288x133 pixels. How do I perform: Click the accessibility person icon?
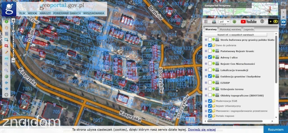(262, 21)
